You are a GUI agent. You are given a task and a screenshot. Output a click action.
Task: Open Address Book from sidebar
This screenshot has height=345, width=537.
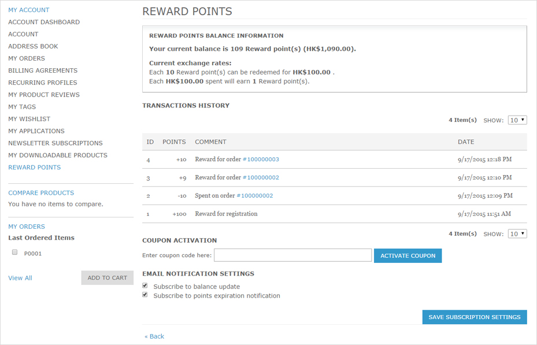click(33, 46)
